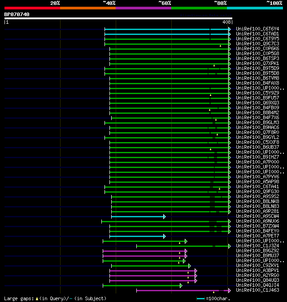Click the purple alignment bar of UniRef100_A2YRG0

(152, 276)
